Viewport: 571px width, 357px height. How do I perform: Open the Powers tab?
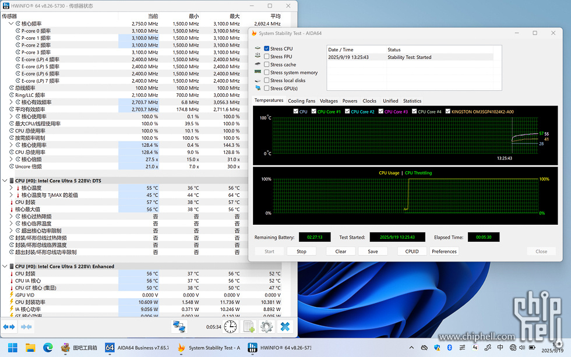(350, 101)
